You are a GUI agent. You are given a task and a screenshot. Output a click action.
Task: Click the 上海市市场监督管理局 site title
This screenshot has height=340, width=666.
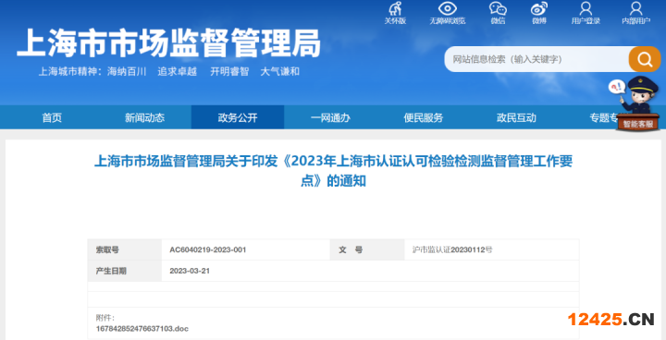pos(168,43)
